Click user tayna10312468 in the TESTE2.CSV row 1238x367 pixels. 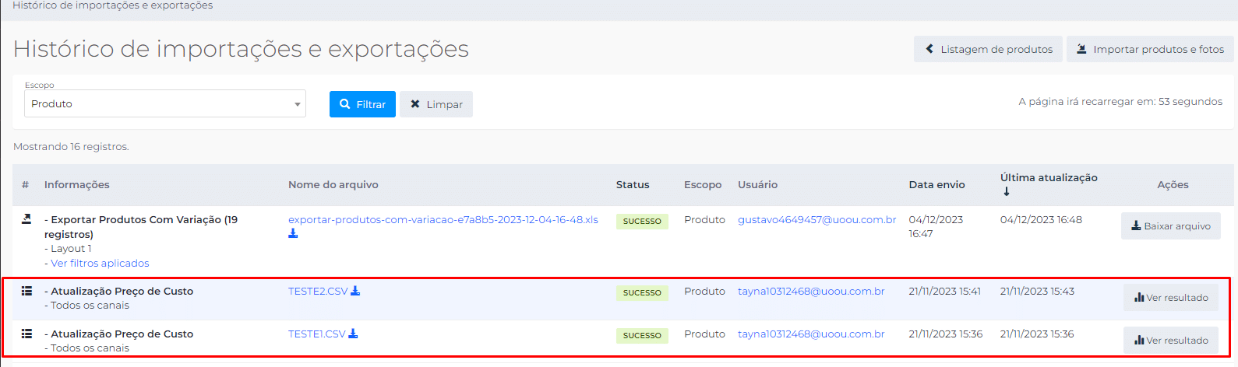[x=811, y=292]
